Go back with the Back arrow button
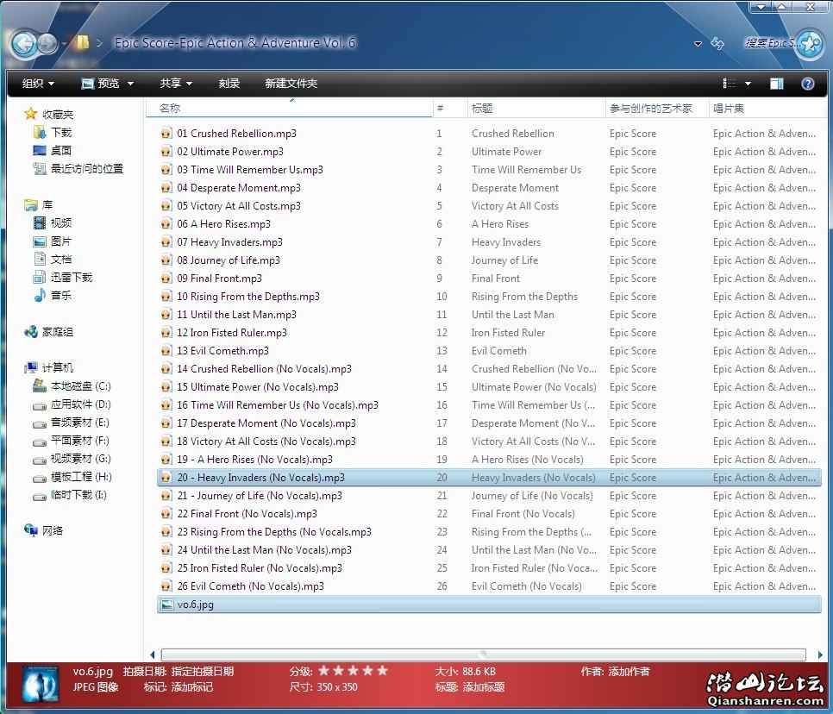Viewport: 833px width, 714px height. click(24, 44)
